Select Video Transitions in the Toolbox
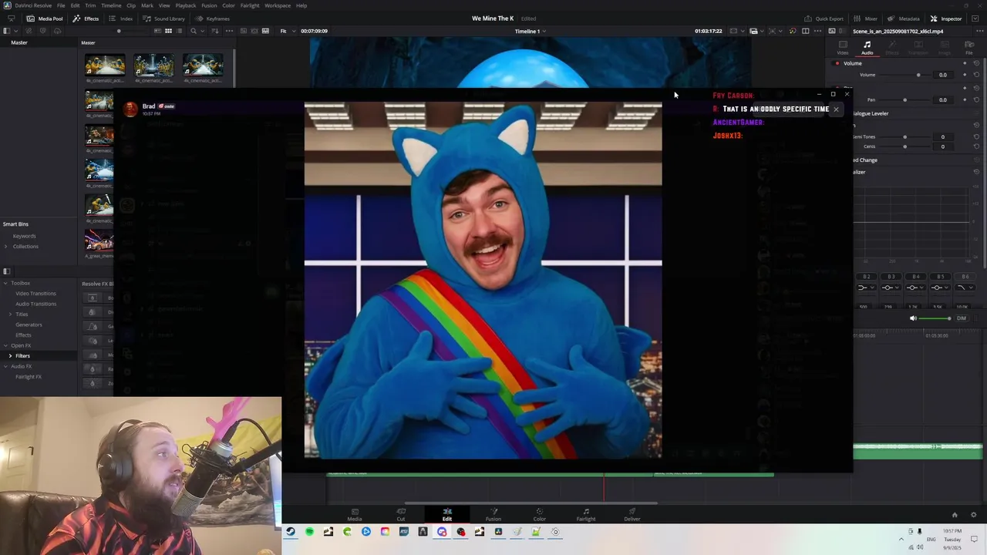Screen dimensions: 987x555 [x=35, y=294]
